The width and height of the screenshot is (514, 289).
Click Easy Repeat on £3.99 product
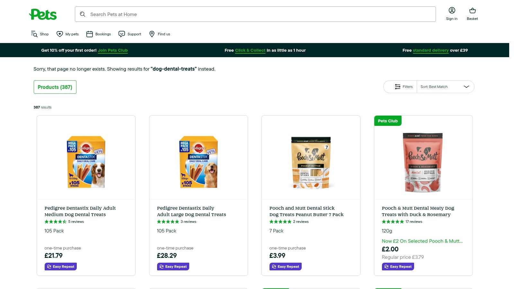pyautogui.click(x=286, y=267)
